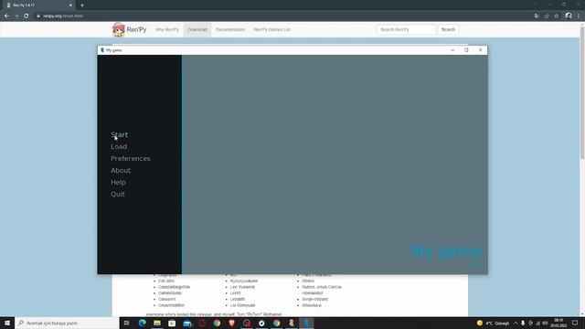The image size is (585, 329).
Task: Open the taskbar clock and date
Action: pyautogui.click(x=558, y=323)
